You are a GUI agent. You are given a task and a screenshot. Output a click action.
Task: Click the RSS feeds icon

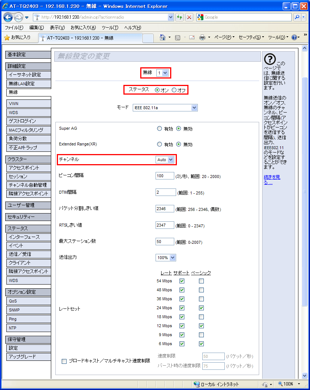pyautogui.click(x=178, y=37)
